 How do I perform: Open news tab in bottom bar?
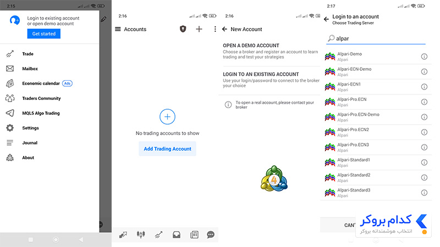pyautogui.click(x=194, y=235)
